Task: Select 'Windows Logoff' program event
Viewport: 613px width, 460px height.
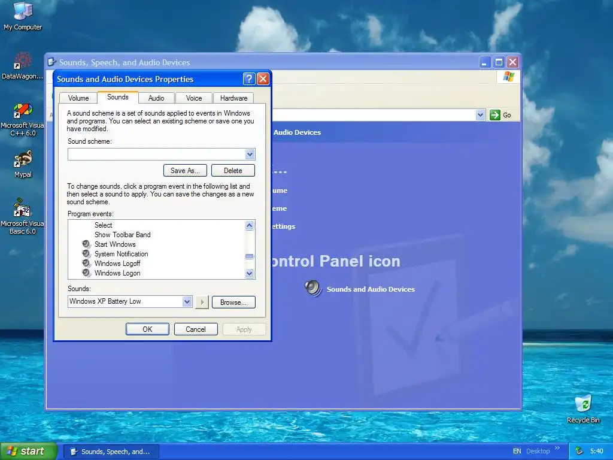Action: [x=117, y=264]
